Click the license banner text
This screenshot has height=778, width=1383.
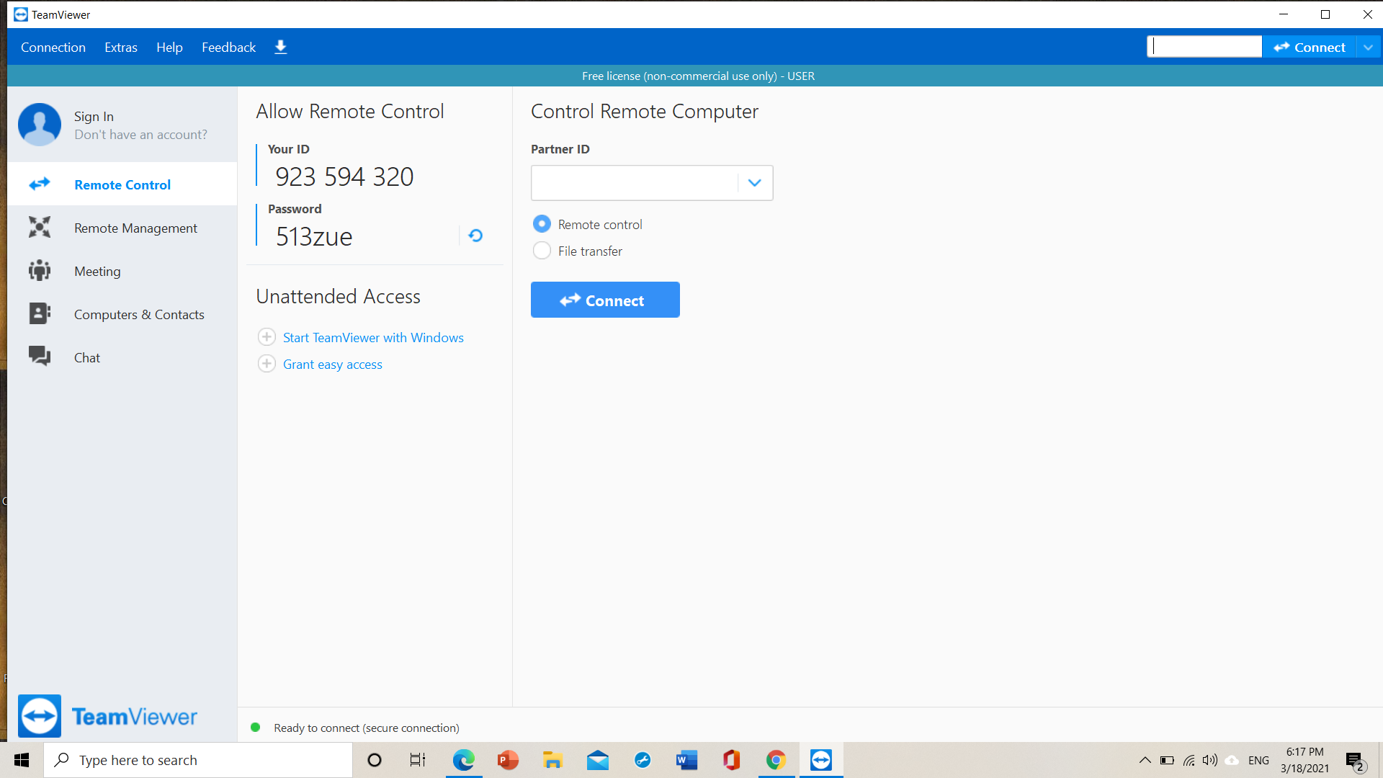698,76
